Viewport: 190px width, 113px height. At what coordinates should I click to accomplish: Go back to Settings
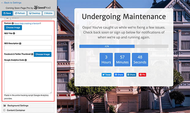[x=11, y=3]
